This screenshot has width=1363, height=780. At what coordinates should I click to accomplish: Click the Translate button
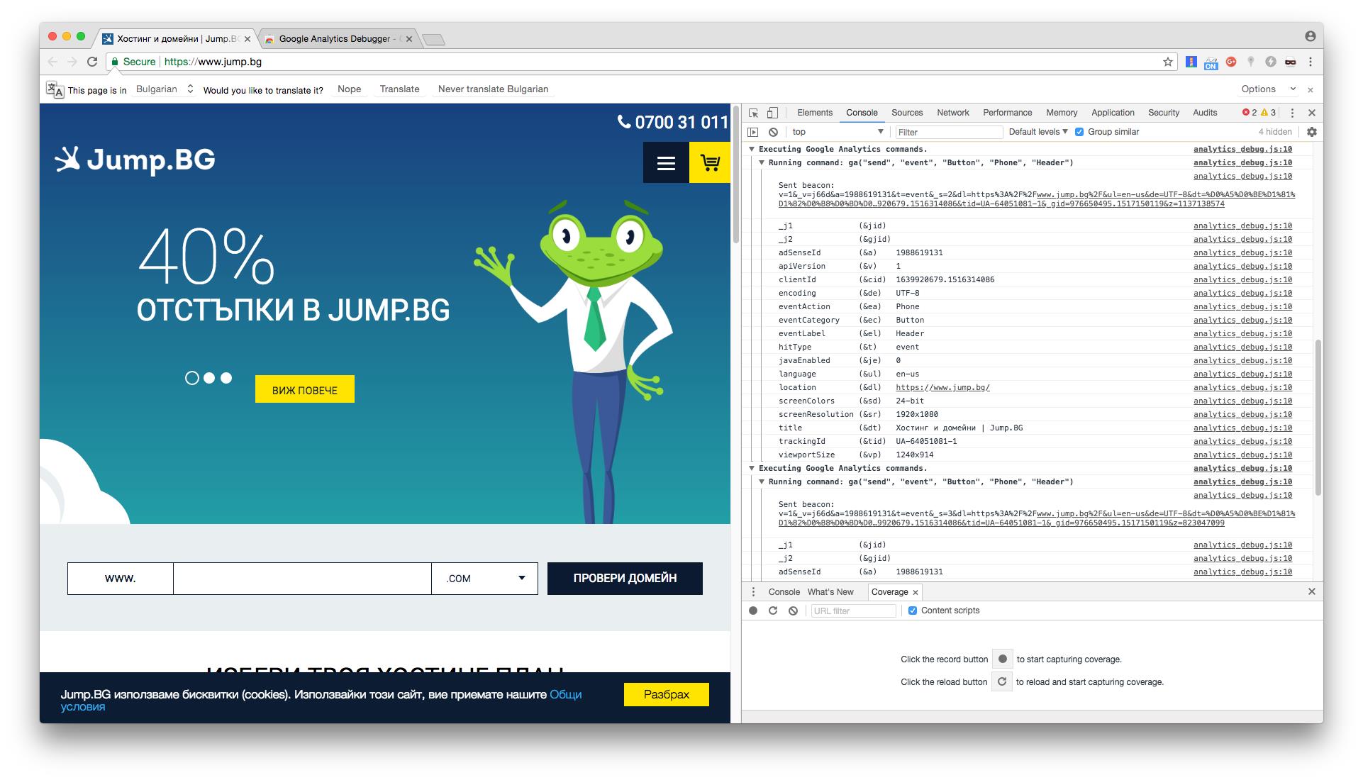click(399, 89)
